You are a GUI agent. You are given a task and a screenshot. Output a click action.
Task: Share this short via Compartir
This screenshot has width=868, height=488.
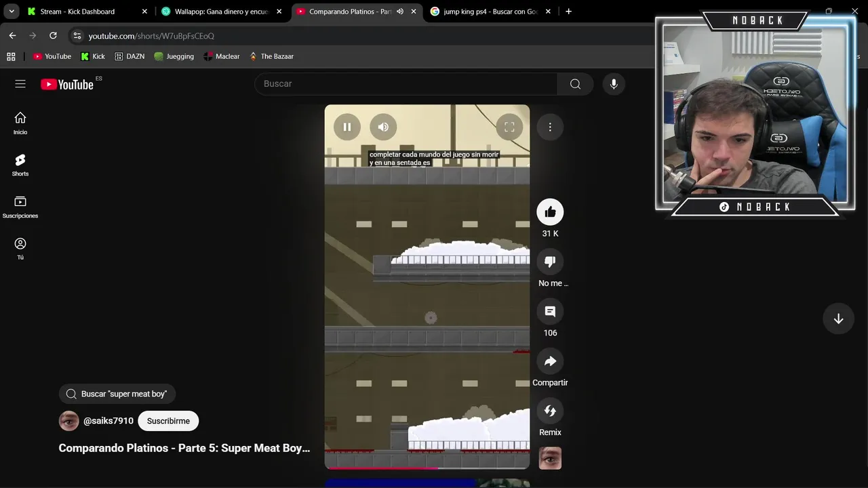tap(550, 361)
